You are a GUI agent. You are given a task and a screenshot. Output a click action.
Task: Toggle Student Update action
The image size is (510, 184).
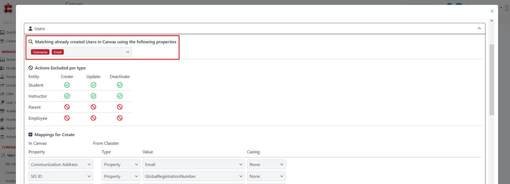93,85
